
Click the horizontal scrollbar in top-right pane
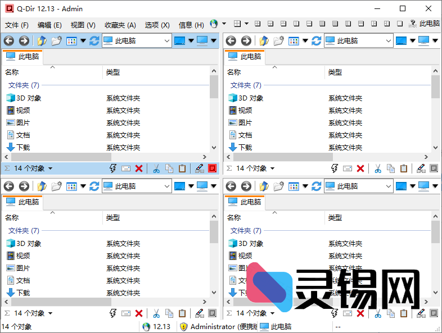coord(283,157)
